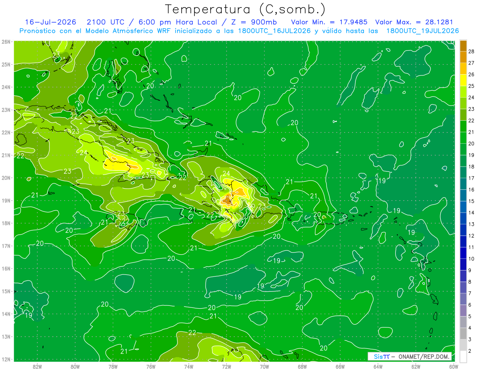Click the '74W' longitude axis label
Viewport: 482px width, 372px height.
(189, 366)
